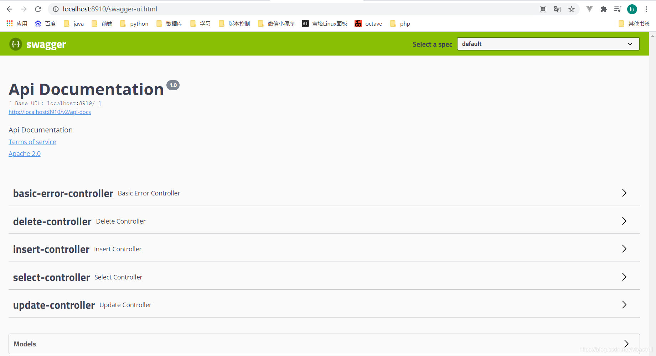
Task: Open the 应用 apps shortcut
Action: pyautogui.click(x=17, y=24)
